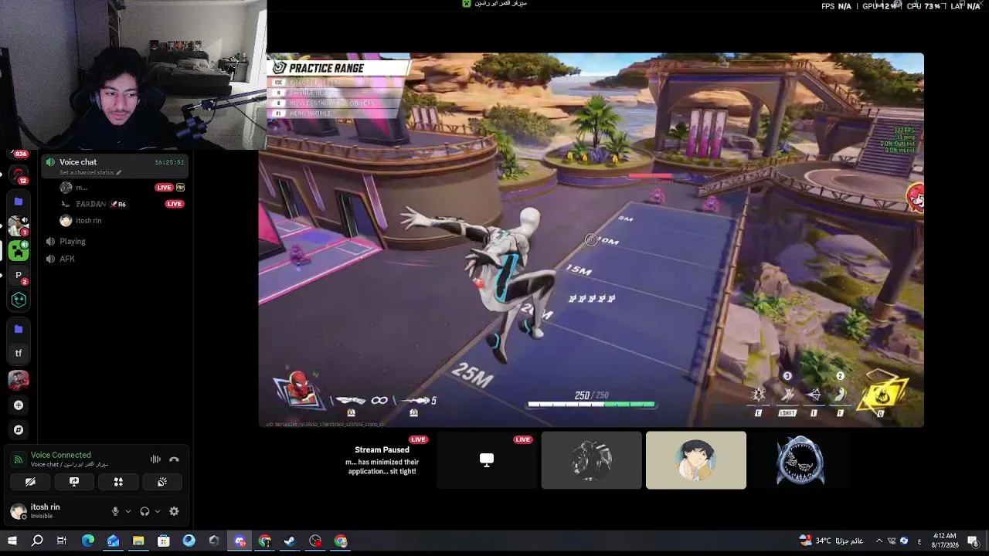The height and width of the screenshot is (556, 989).
Task: Open microphone input options arrow
Action: coord(128,511)
